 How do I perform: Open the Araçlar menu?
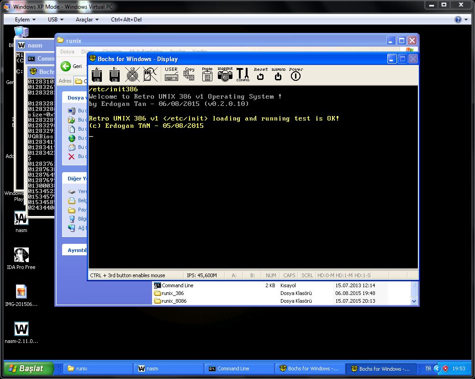pos(87,19)
